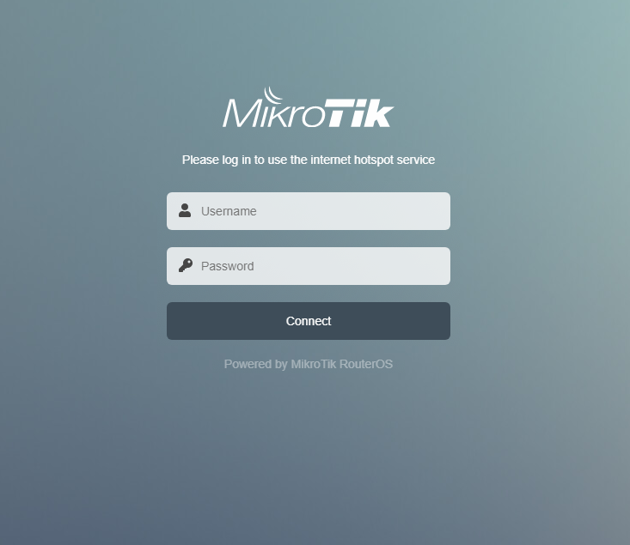The height and width of the screenshot is (545, 630).
Task: Focus the Password input field
Action: pos(309,266)
